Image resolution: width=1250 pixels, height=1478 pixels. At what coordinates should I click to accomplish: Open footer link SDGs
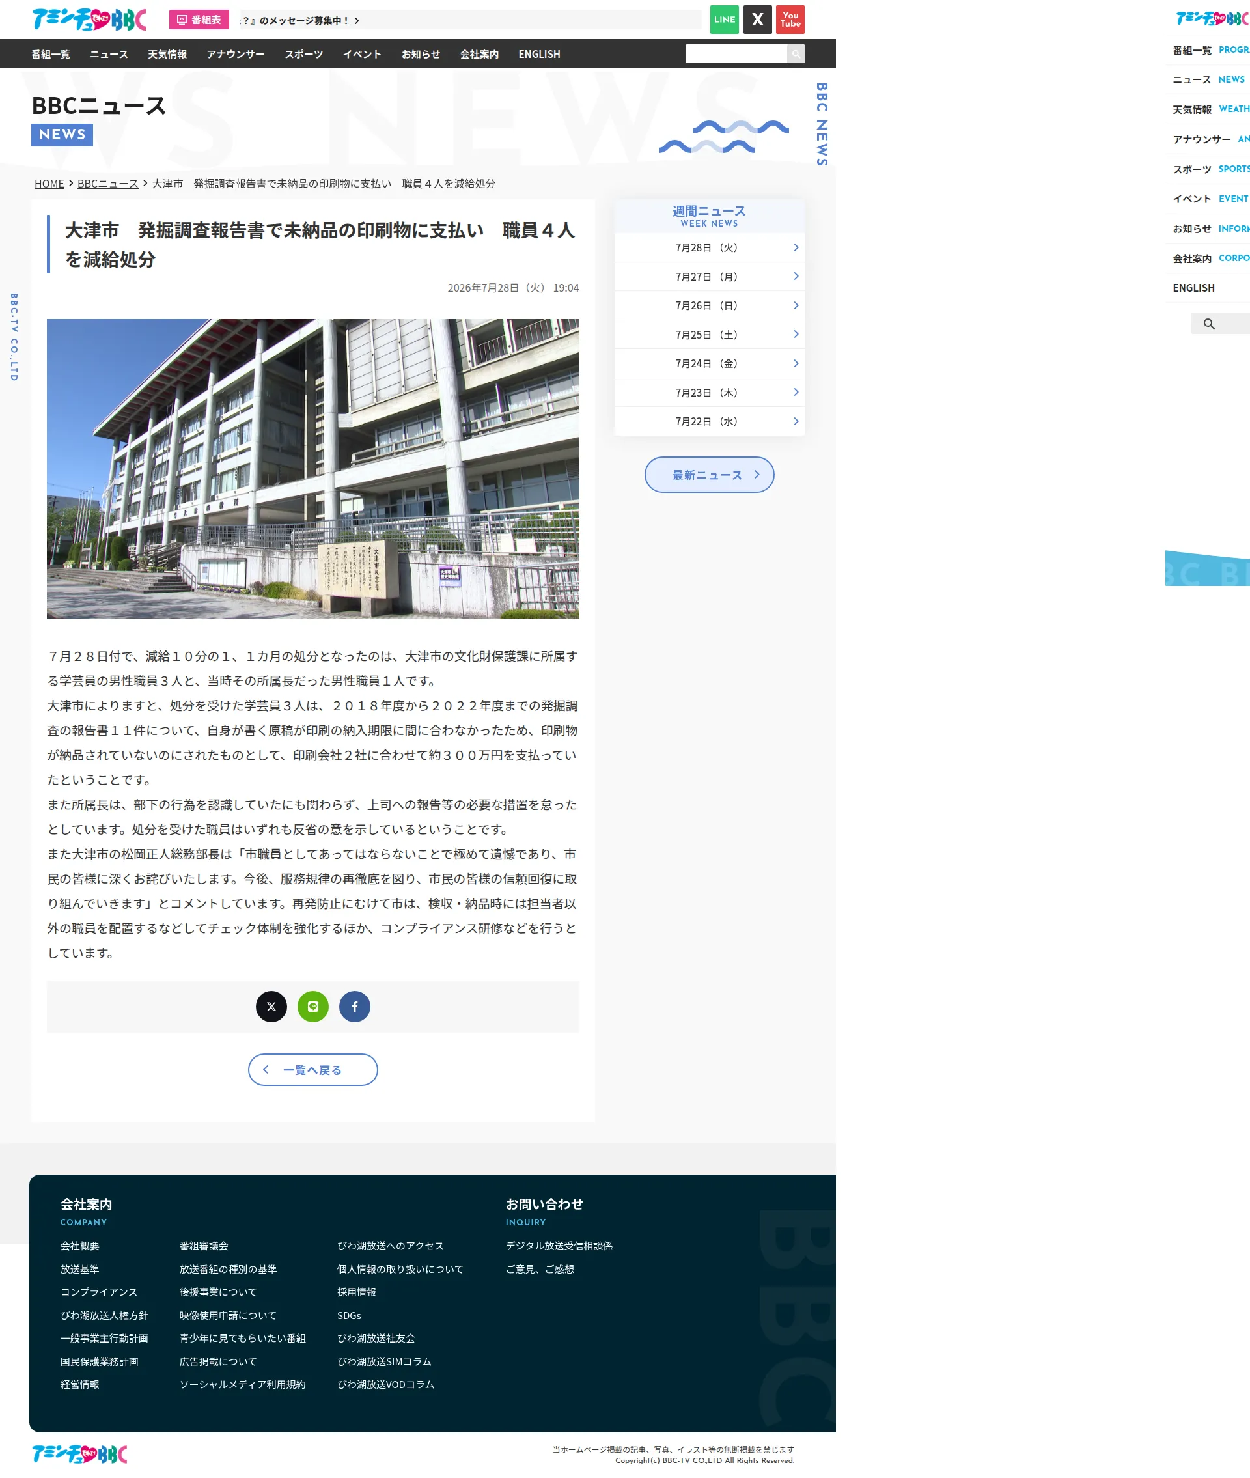coord(350,1315)
